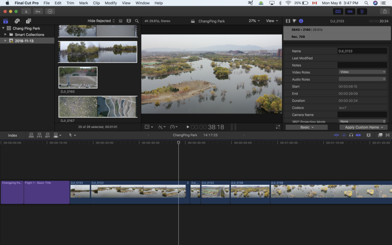This screenshot has height=245, width=392.
Task: Open the Hide Rejected filter dropdown
Action: pyautogui.click(x=101, y=21)
